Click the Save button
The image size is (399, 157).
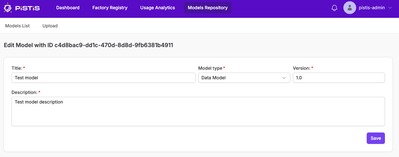coord(376,138)
